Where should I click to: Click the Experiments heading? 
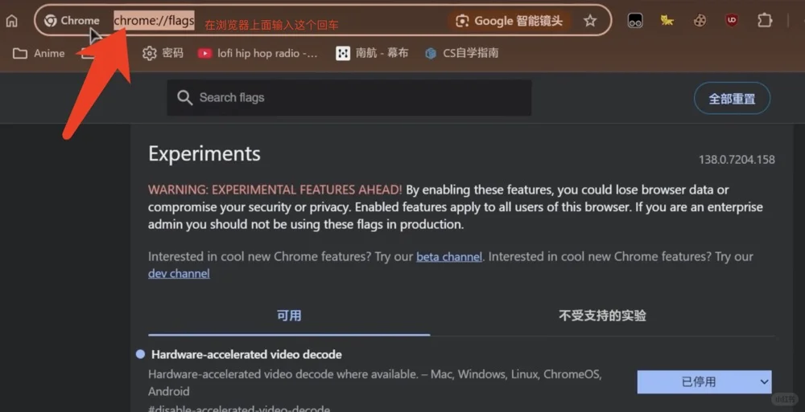coord(204,153)
